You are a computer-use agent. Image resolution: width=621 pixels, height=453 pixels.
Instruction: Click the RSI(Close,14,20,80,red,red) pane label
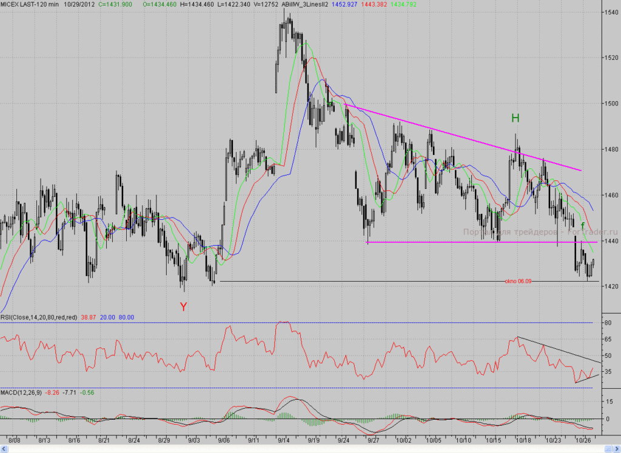coord(39,317)
